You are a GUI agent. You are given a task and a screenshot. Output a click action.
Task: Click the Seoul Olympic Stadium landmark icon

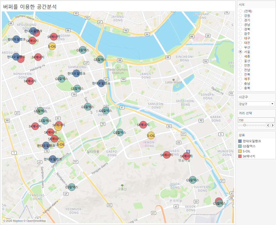pyautogui.click(x=118, y=67)
